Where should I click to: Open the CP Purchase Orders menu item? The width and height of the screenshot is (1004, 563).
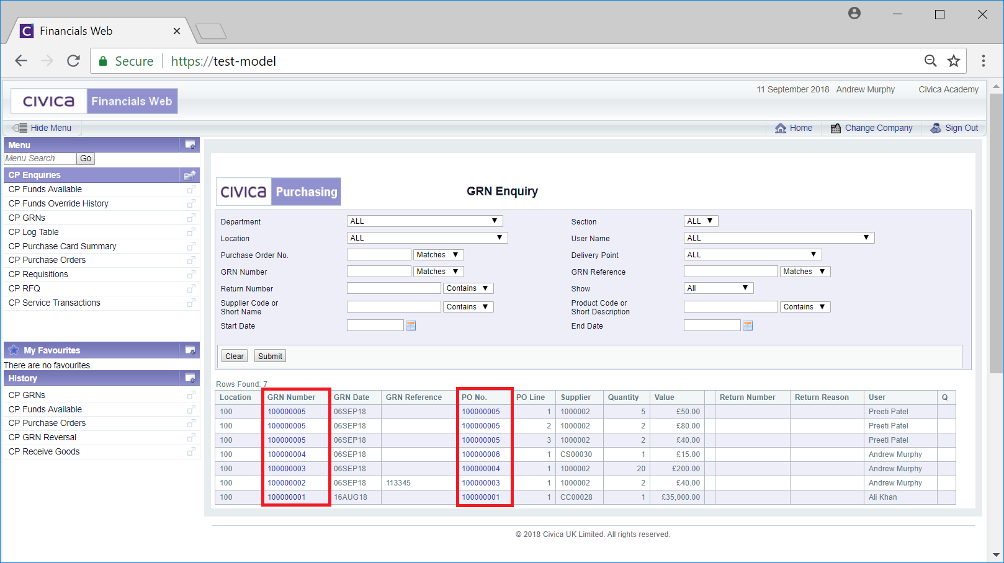tap(47, 260)
